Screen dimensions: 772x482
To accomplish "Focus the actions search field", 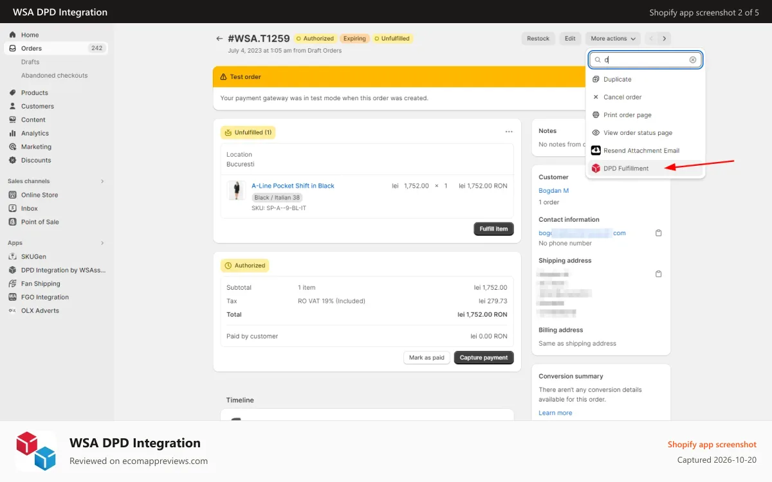I will tap(645, 60).
